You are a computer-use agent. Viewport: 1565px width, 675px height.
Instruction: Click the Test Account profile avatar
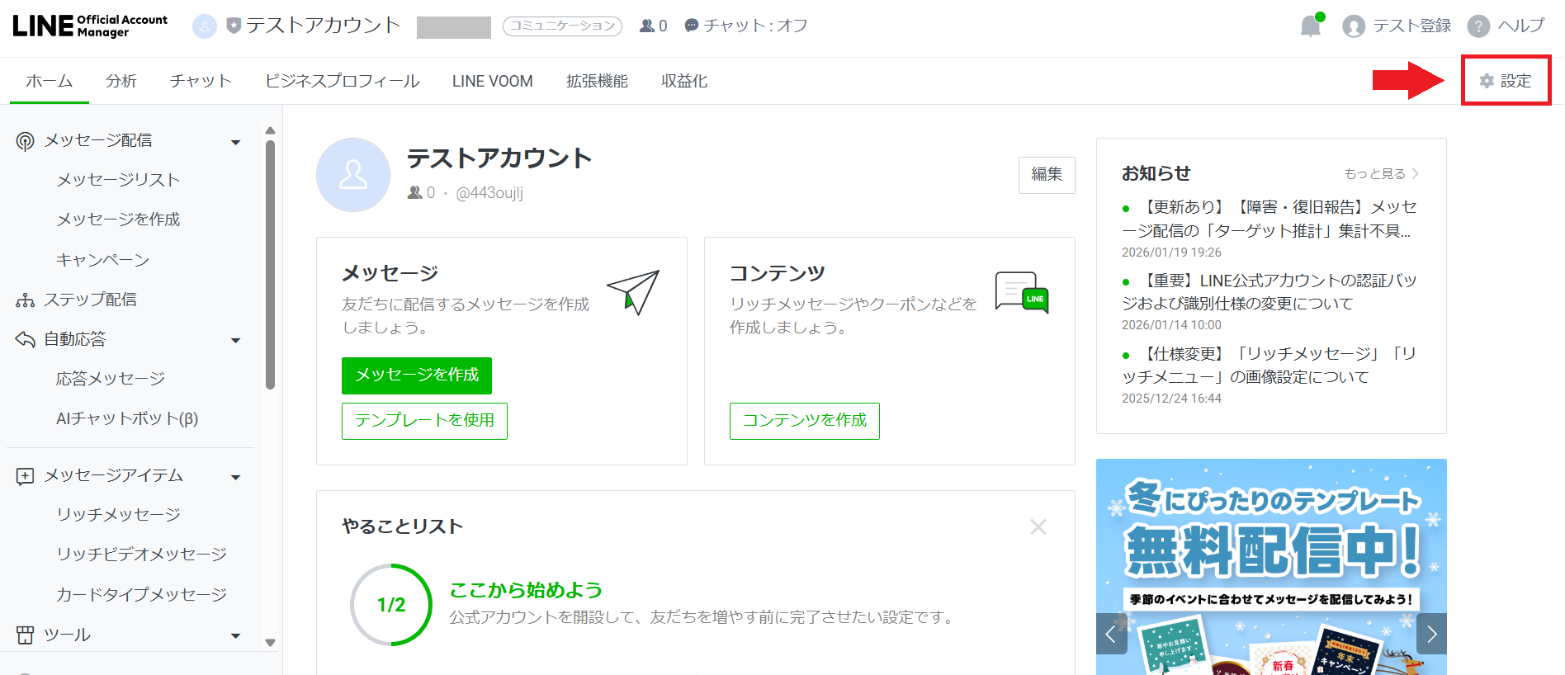pos(353,175)
